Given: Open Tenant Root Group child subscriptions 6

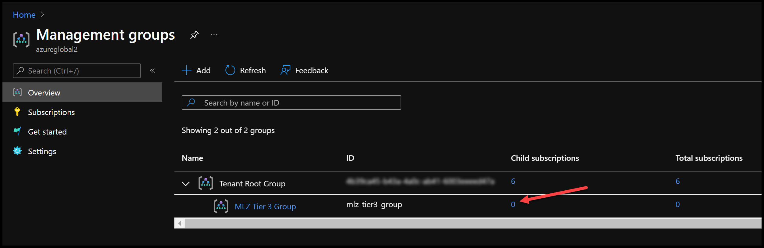Looking at the screenshot, I should tap(513, 181).
